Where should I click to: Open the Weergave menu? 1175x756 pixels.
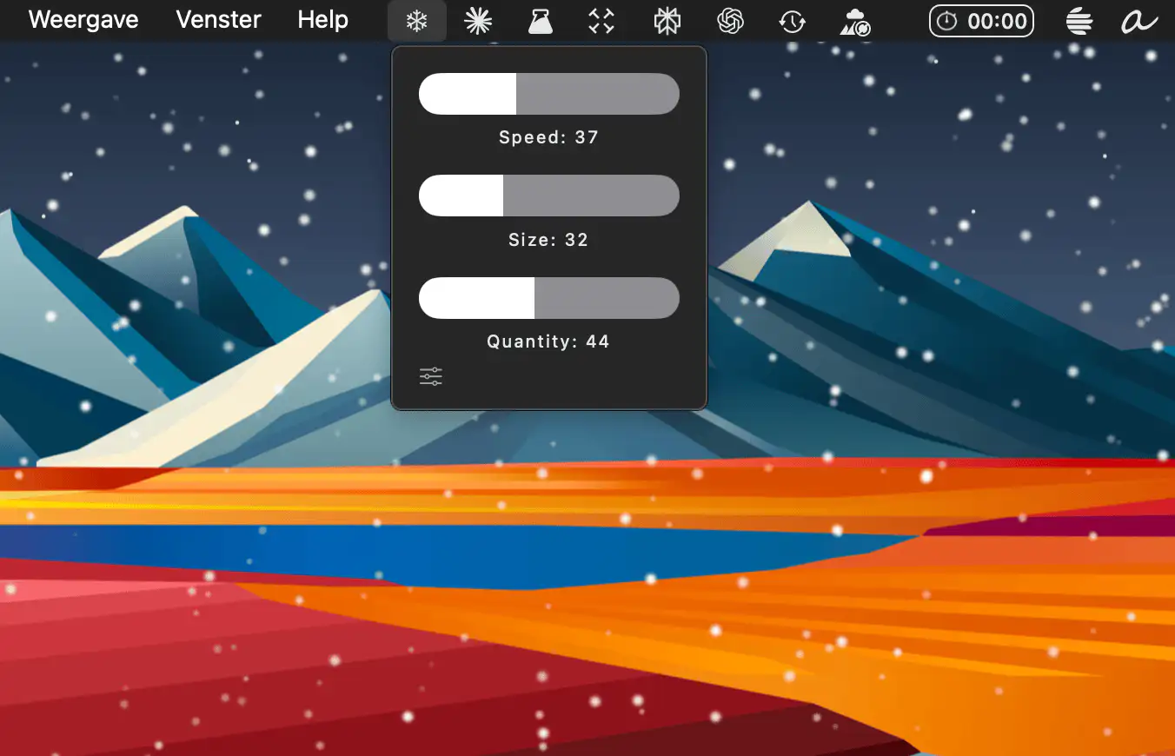[x=83, y=20]
